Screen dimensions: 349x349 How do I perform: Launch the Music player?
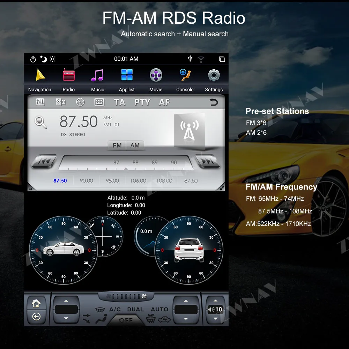coord(97,75)
